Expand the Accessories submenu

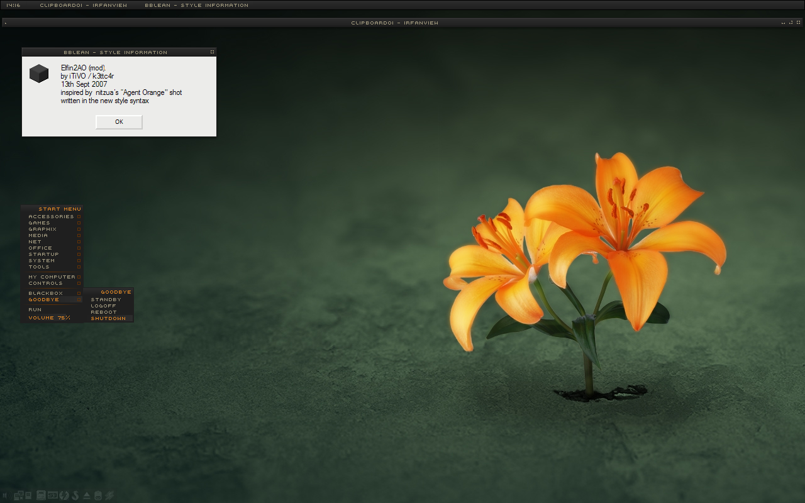pos(51,217)
